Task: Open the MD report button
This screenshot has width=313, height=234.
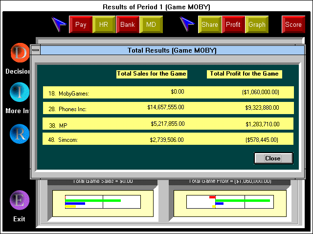Action: click(151, 24)
